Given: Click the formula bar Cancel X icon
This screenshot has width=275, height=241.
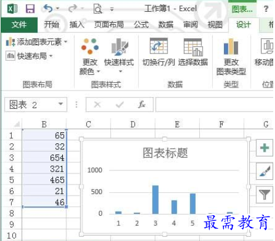Looking at the screenshot, I should pos(98,105).
